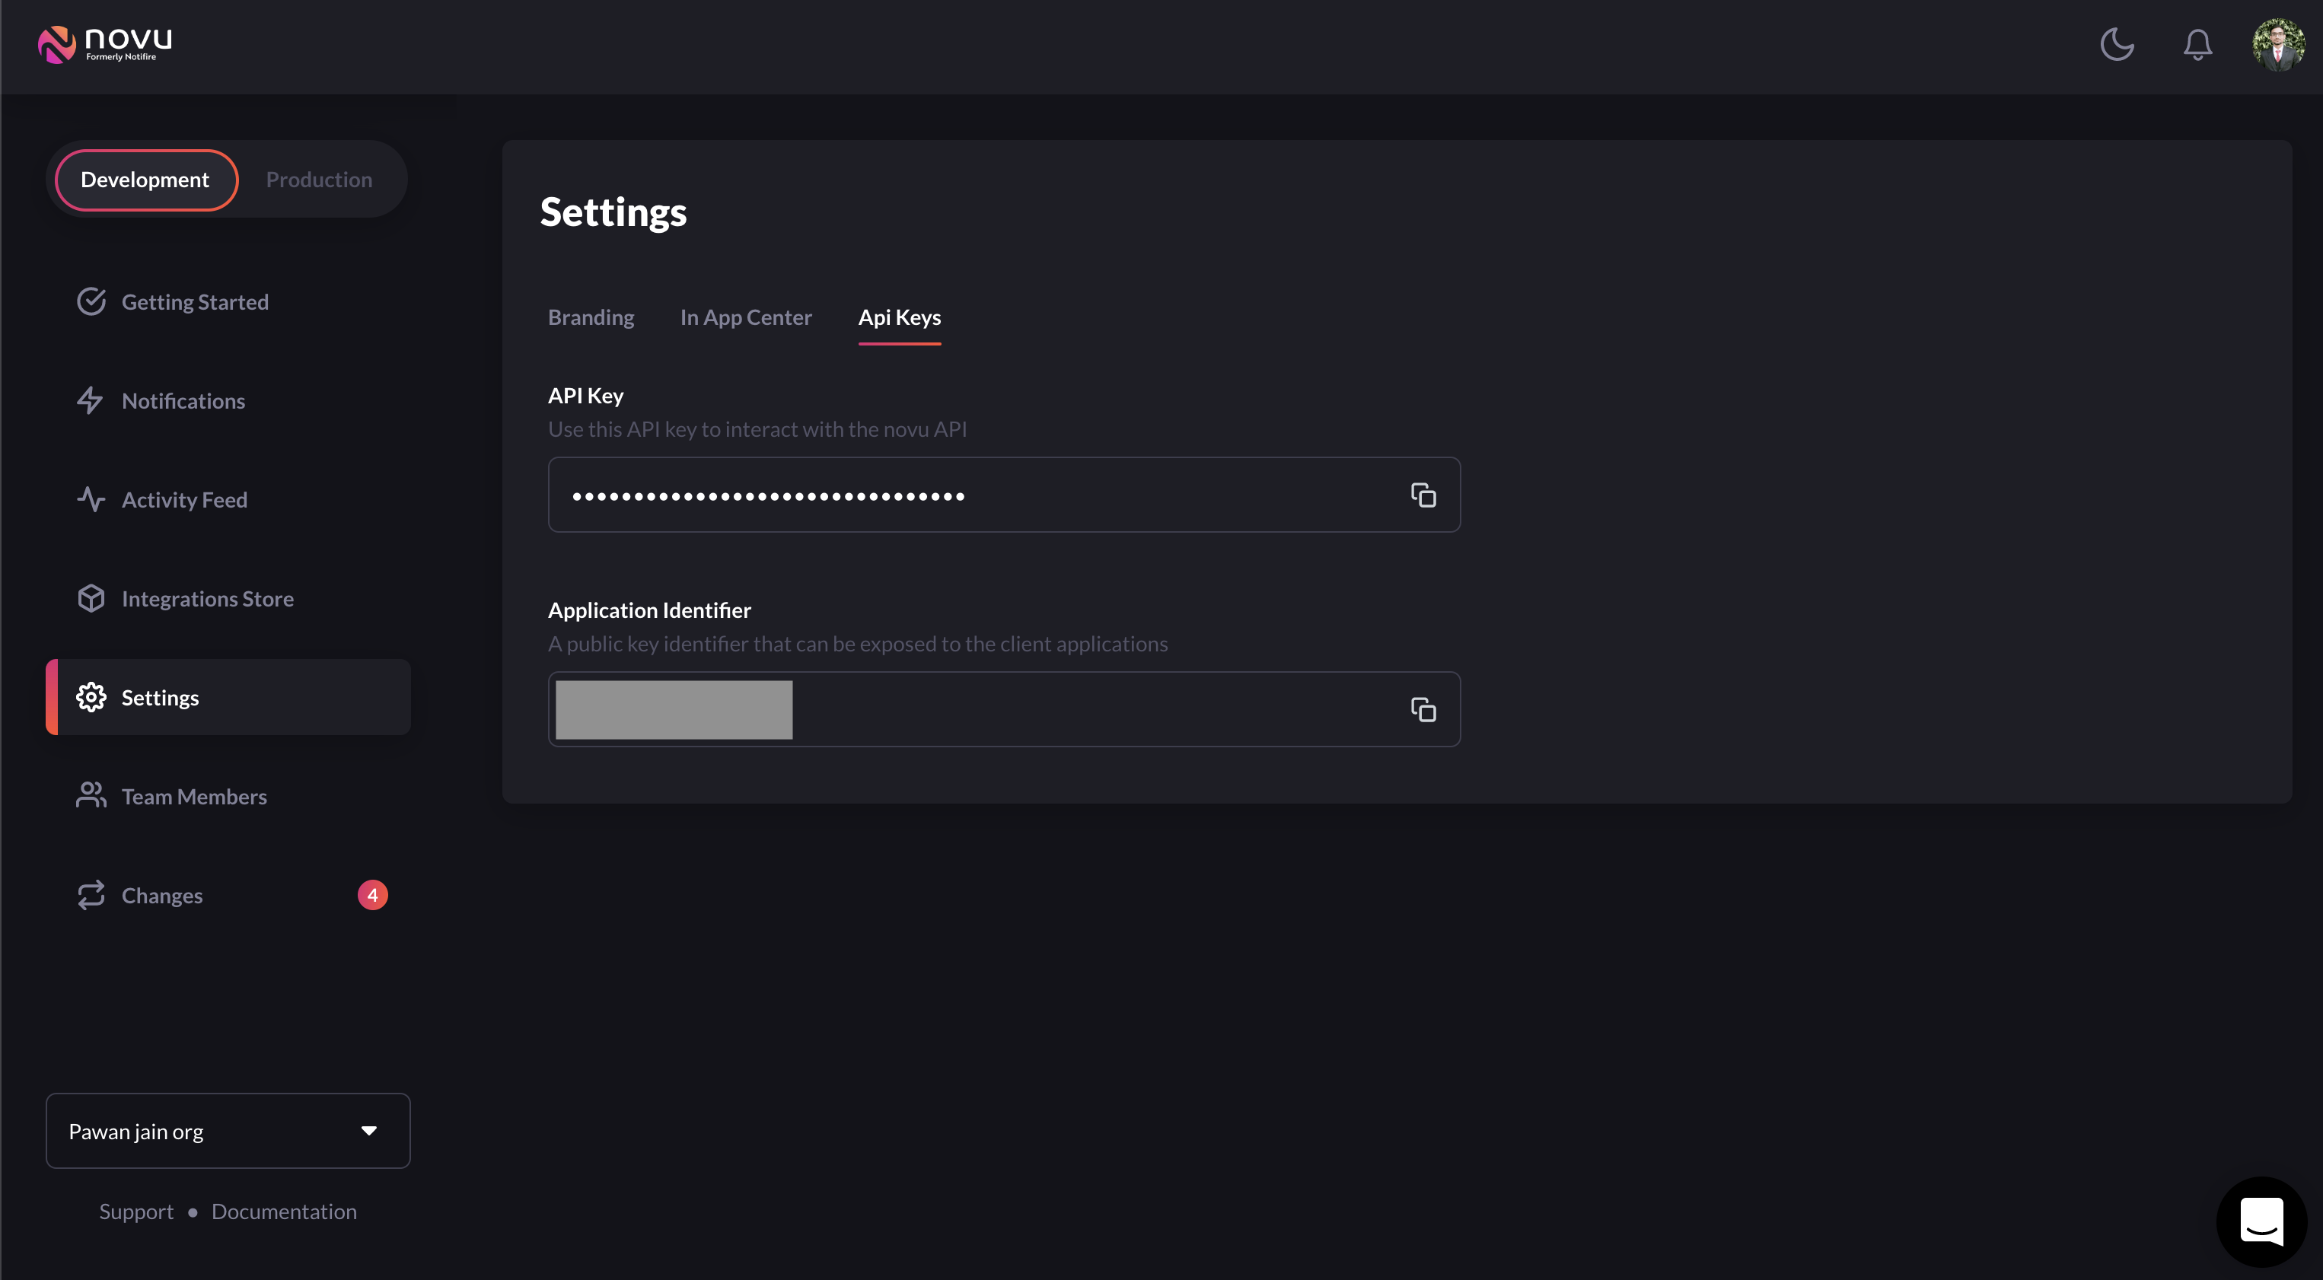Click the Getting Started icon in sidebar

pos(88,301)
